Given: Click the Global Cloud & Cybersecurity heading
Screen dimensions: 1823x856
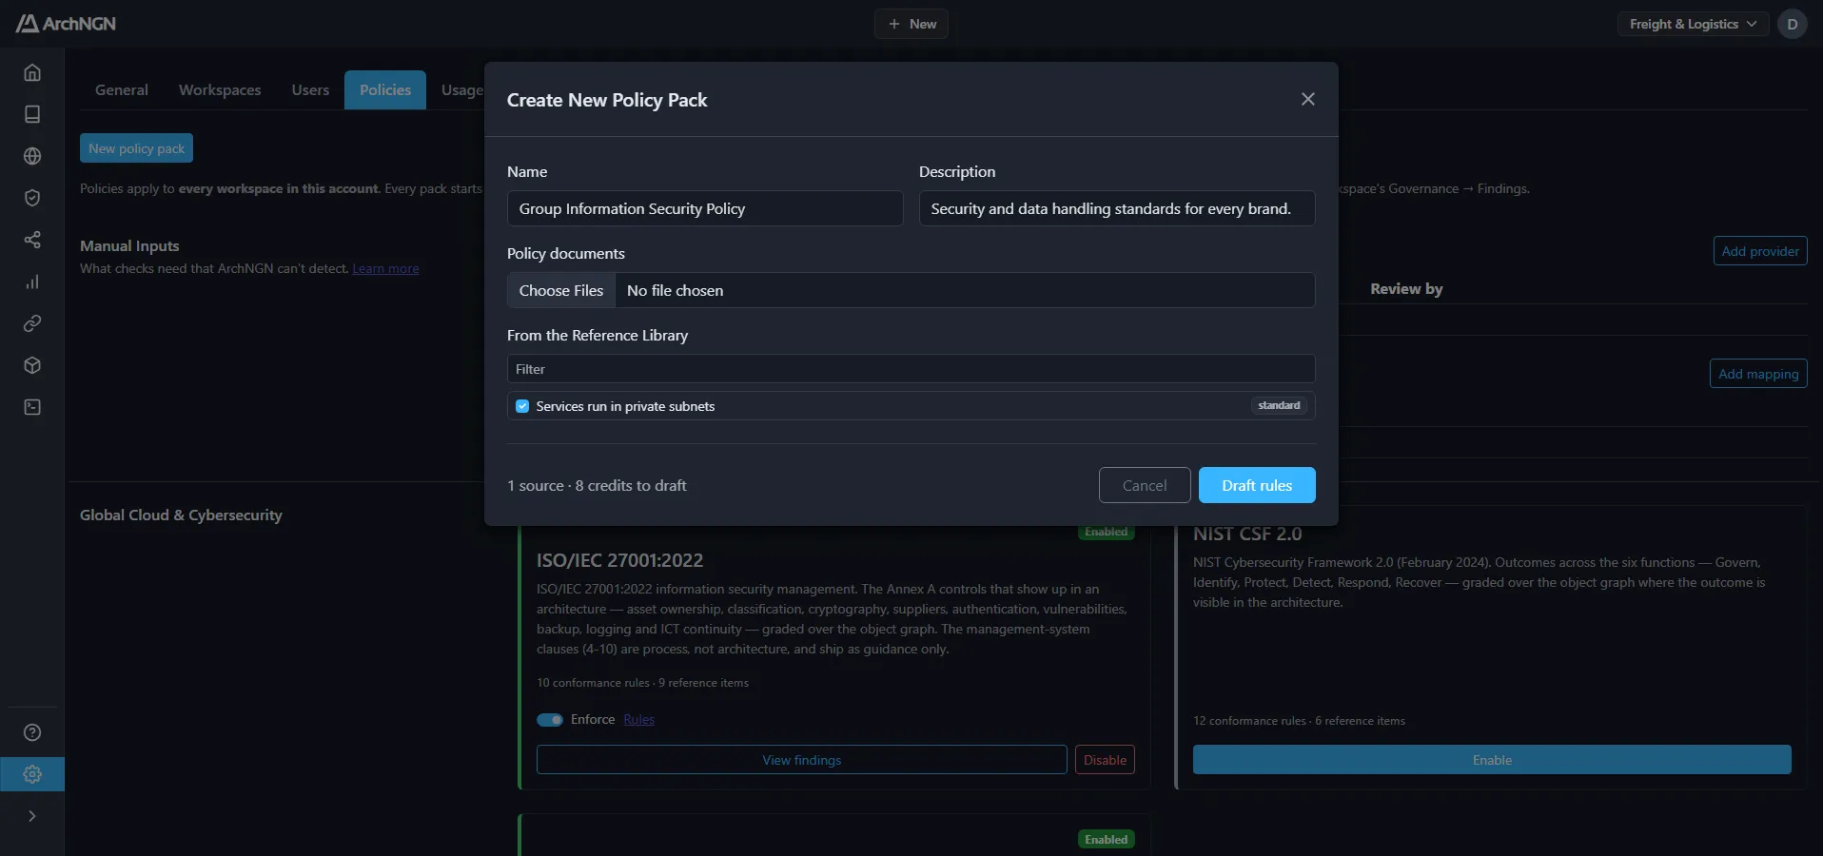Looking at the screenshot, I should tap(181, 516).
